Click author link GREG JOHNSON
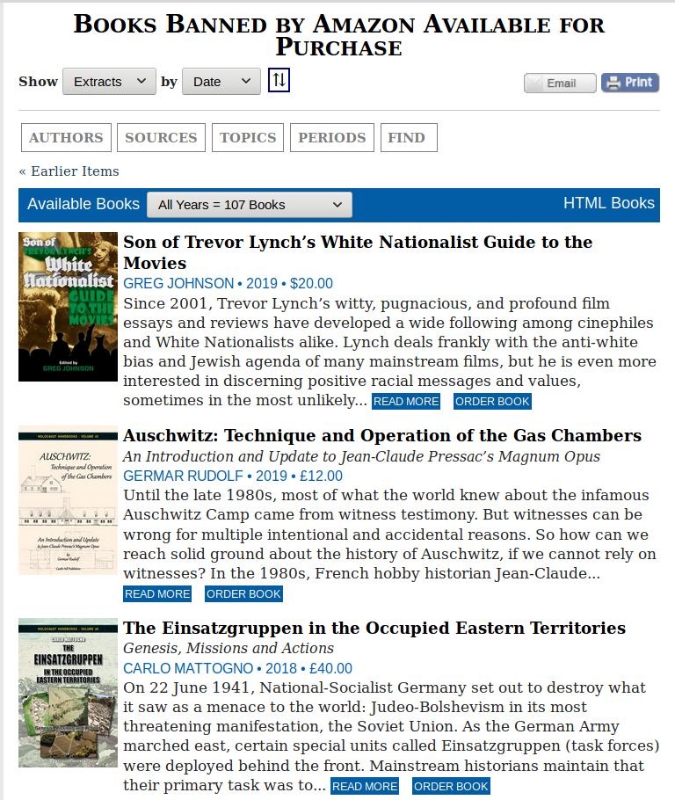Screen dimensions: 675x800 pos(178,283)
